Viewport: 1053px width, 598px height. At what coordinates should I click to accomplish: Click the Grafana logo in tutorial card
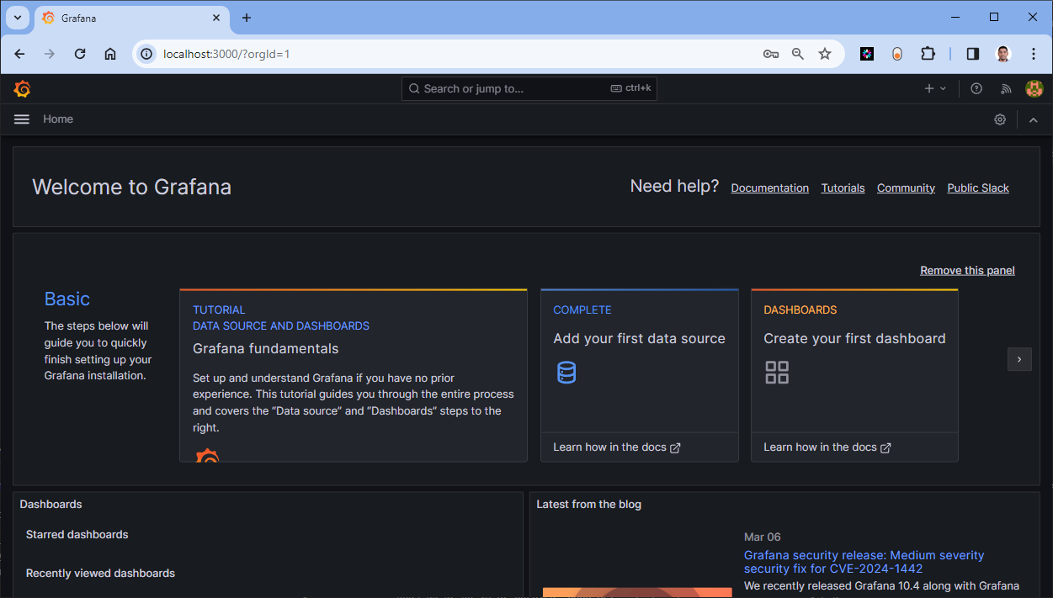coord(207,455)
